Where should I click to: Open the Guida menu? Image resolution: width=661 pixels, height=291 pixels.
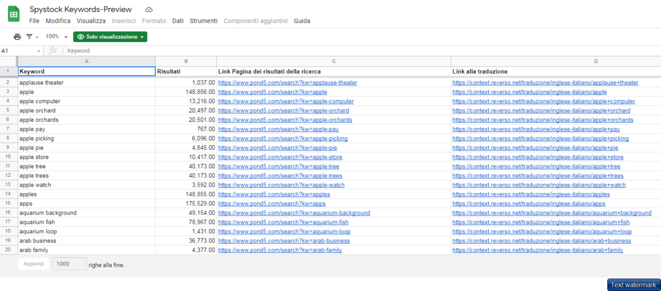click(303, 20)
